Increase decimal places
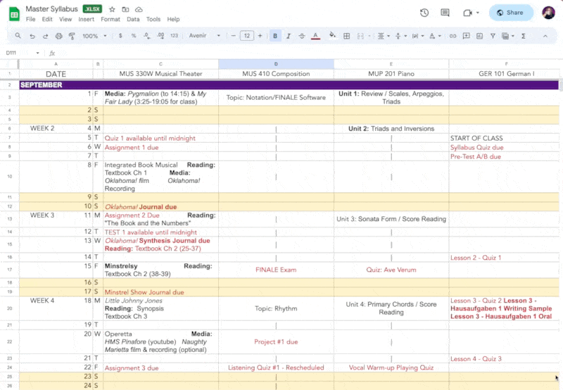The width and height of the screenshot is (563, 390). coord(160,36)
